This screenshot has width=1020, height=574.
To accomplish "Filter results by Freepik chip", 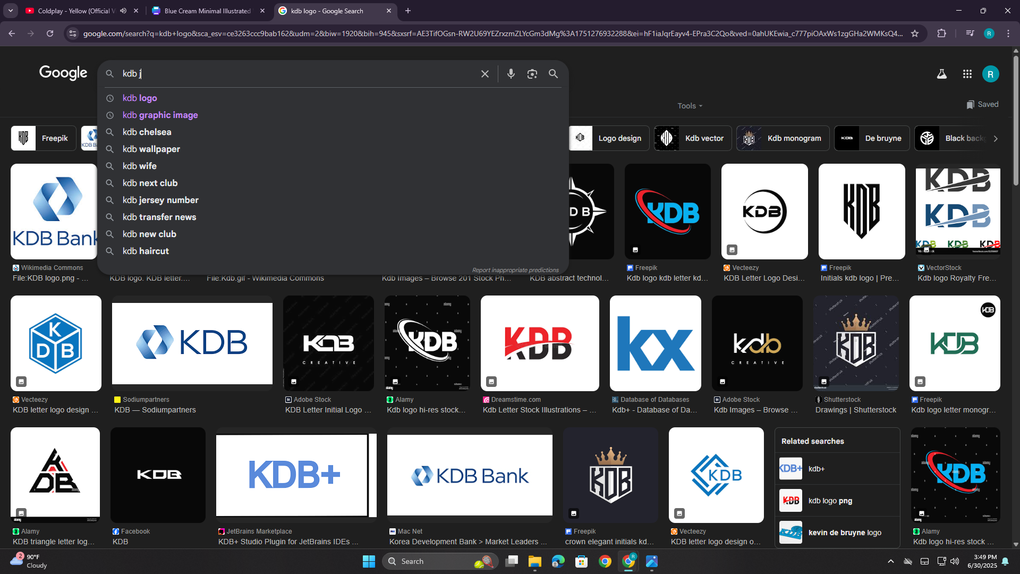I will [44, 138].
